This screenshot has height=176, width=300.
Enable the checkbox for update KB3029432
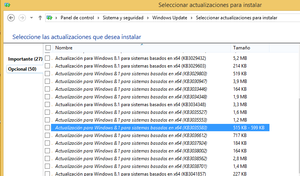[48, 58]
